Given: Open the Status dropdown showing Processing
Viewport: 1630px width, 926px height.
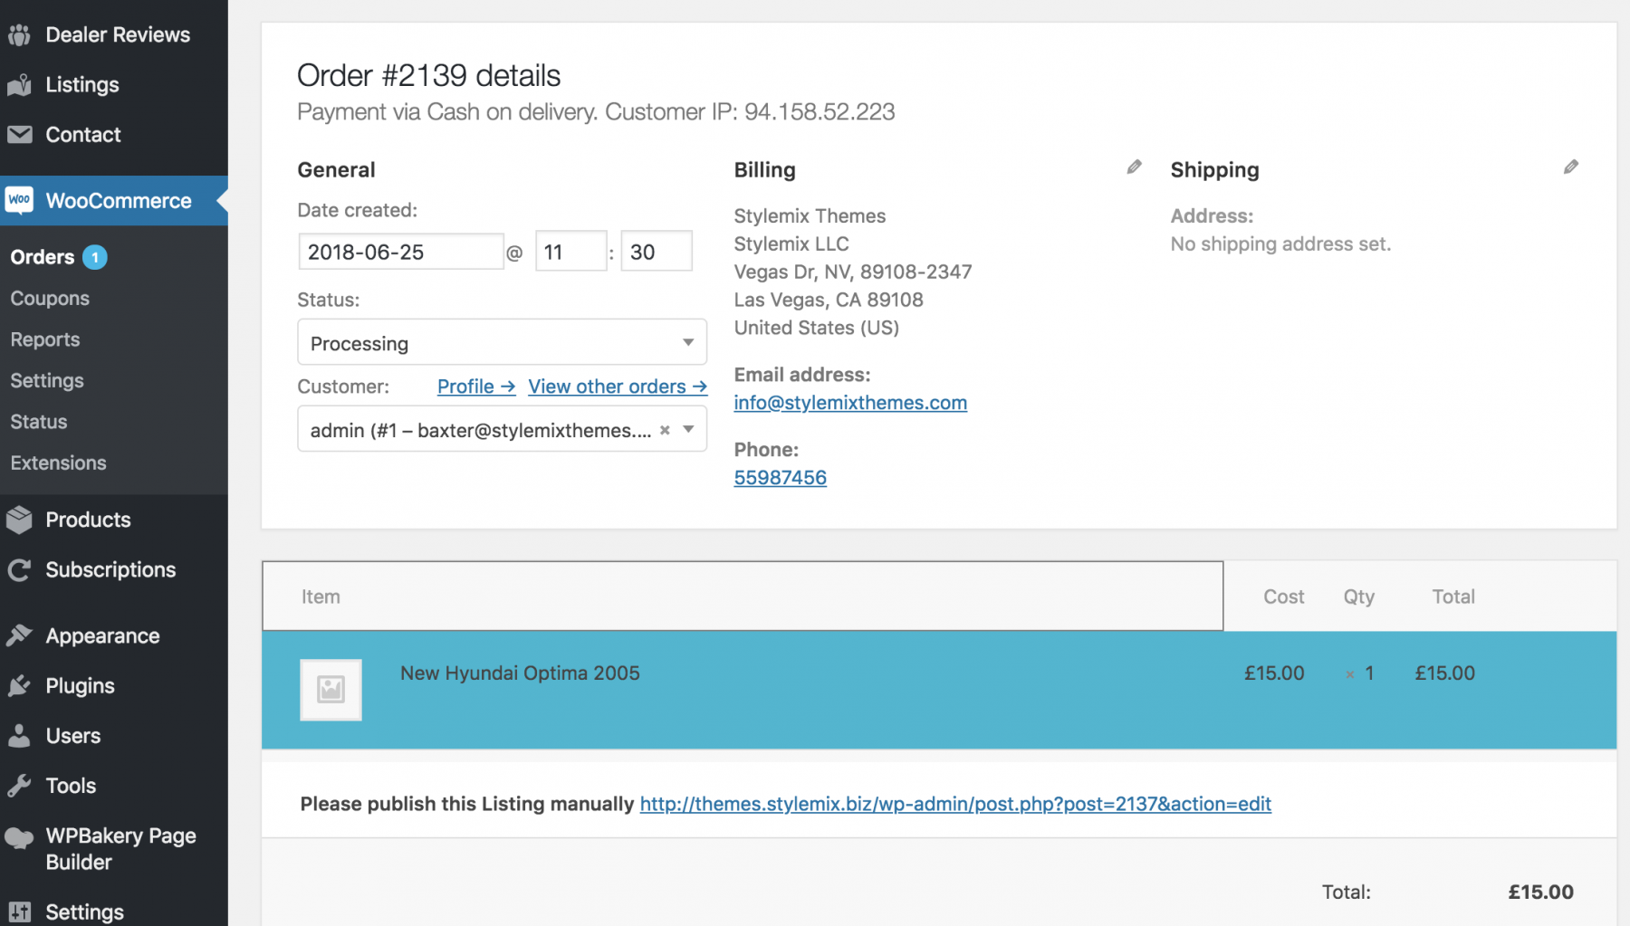Looking at the screenshot, I should 502,342.
